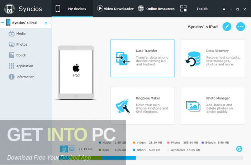Select the computer monitor storage toggle
Screen dimensions: 251x165
tap(72, 149)
